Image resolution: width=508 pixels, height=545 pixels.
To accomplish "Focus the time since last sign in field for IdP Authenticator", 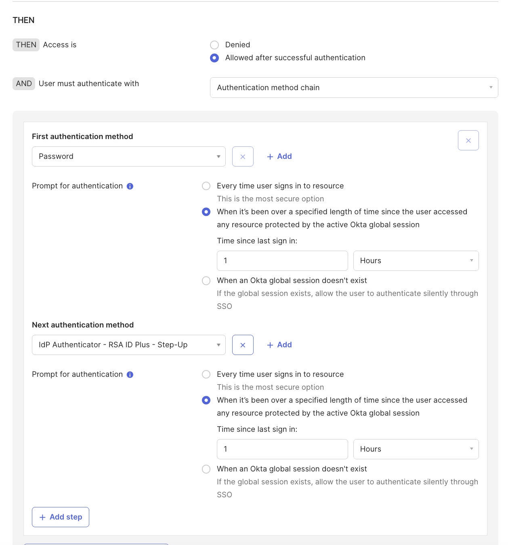I will tap(282, 449).
